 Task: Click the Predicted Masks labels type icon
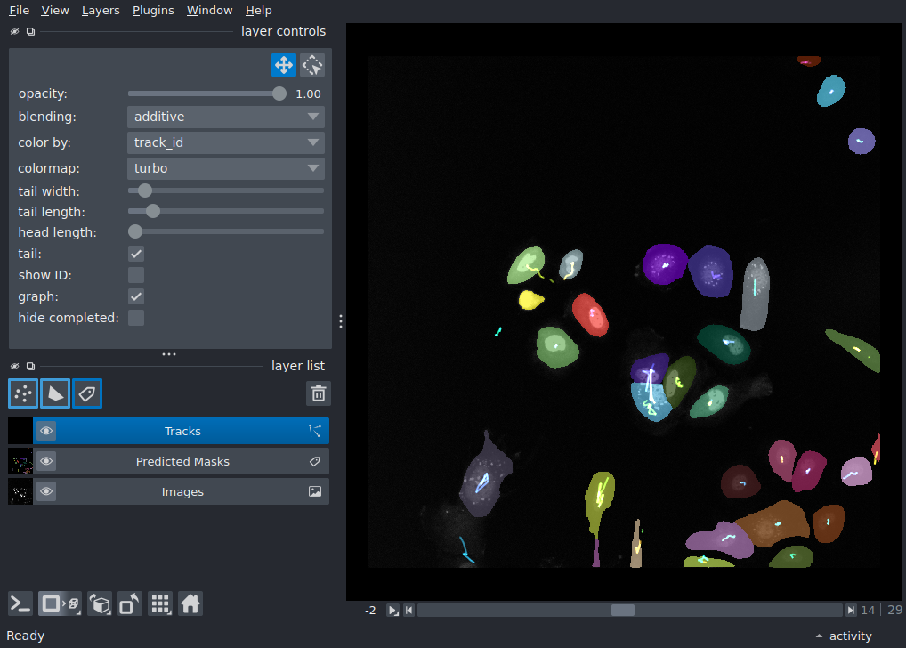pyautogui.click(x=315, y=461)
